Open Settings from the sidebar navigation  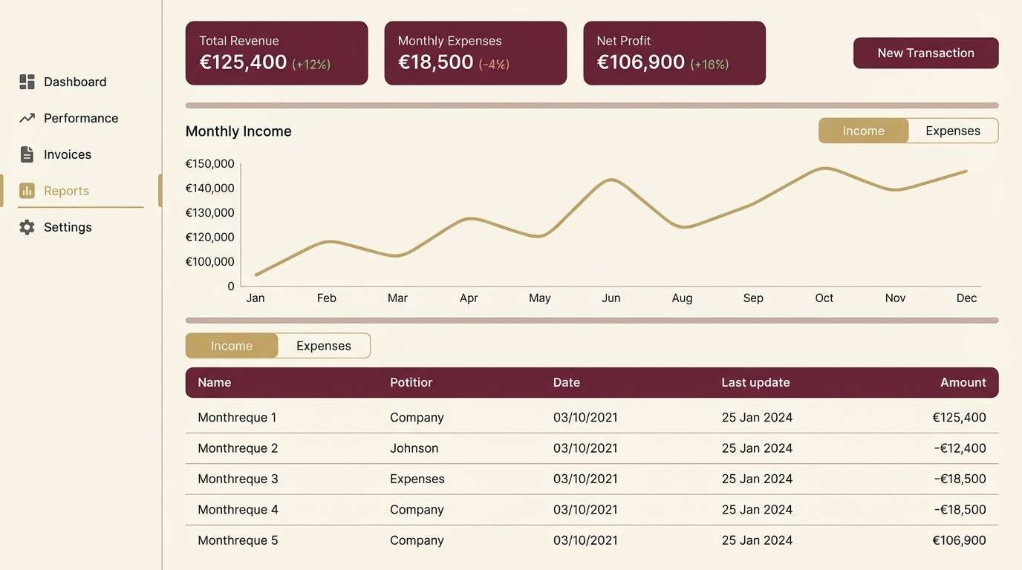(68, 226)
